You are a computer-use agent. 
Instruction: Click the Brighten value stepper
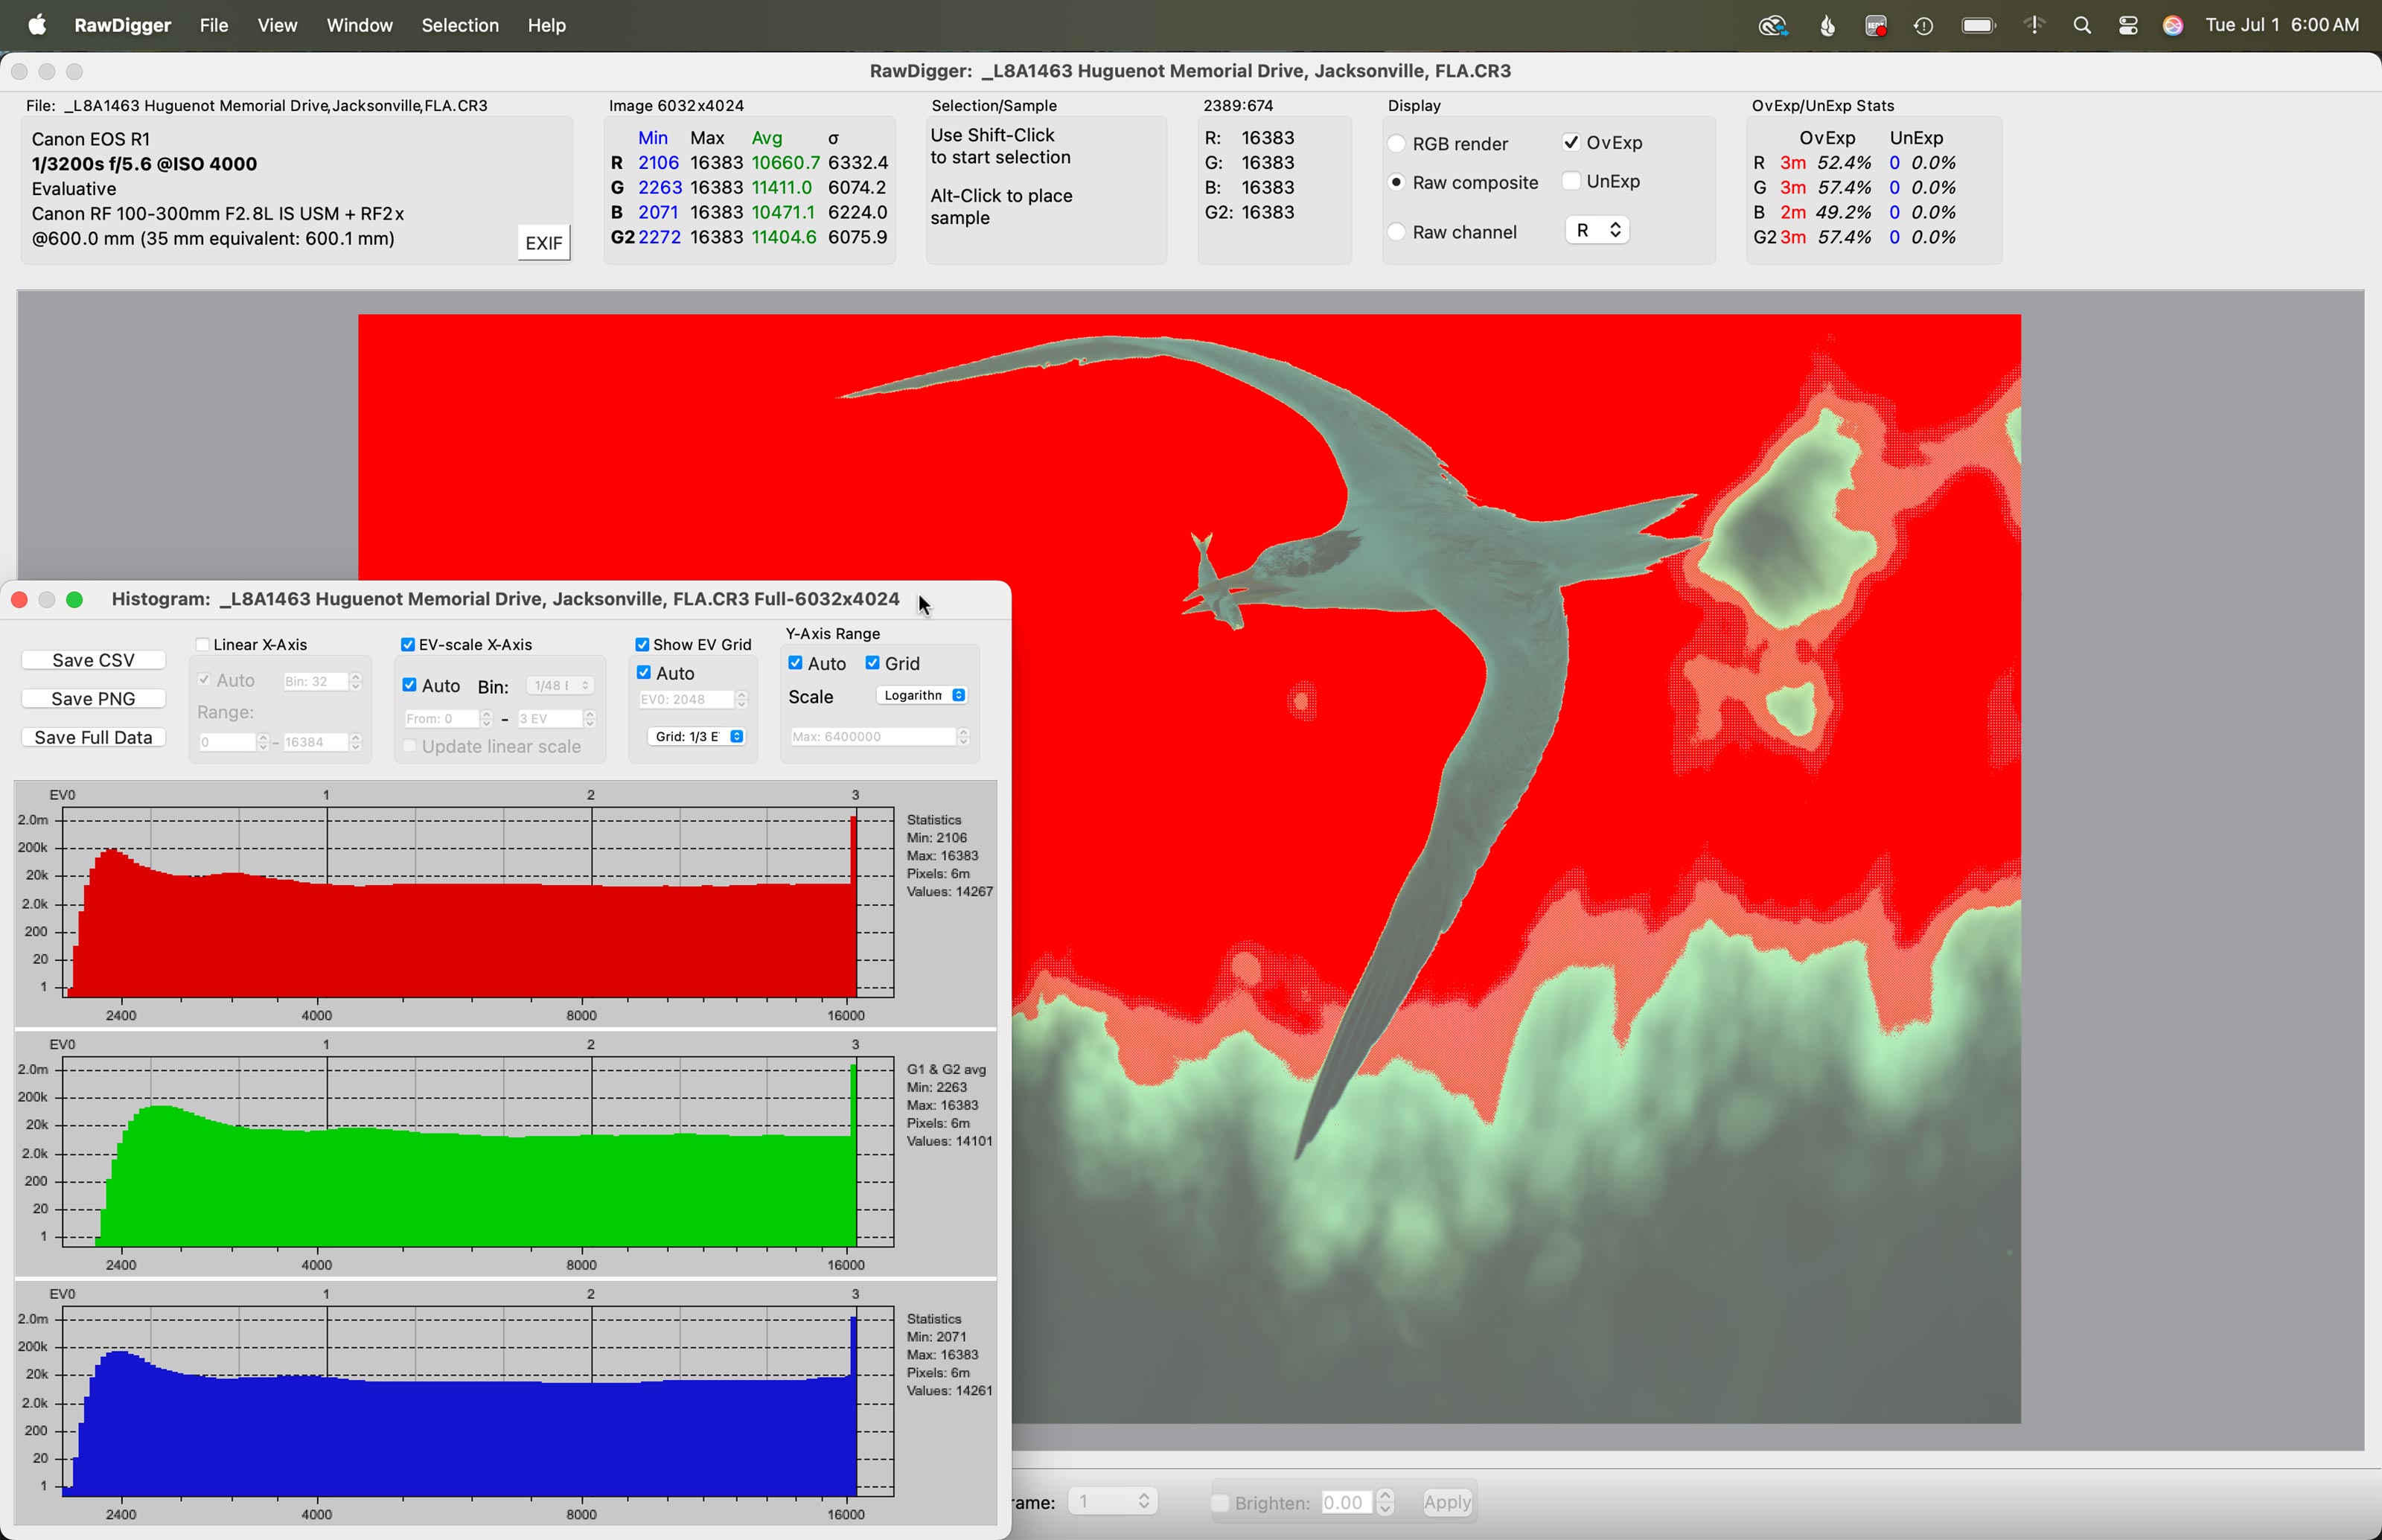coord(1385,1502)
